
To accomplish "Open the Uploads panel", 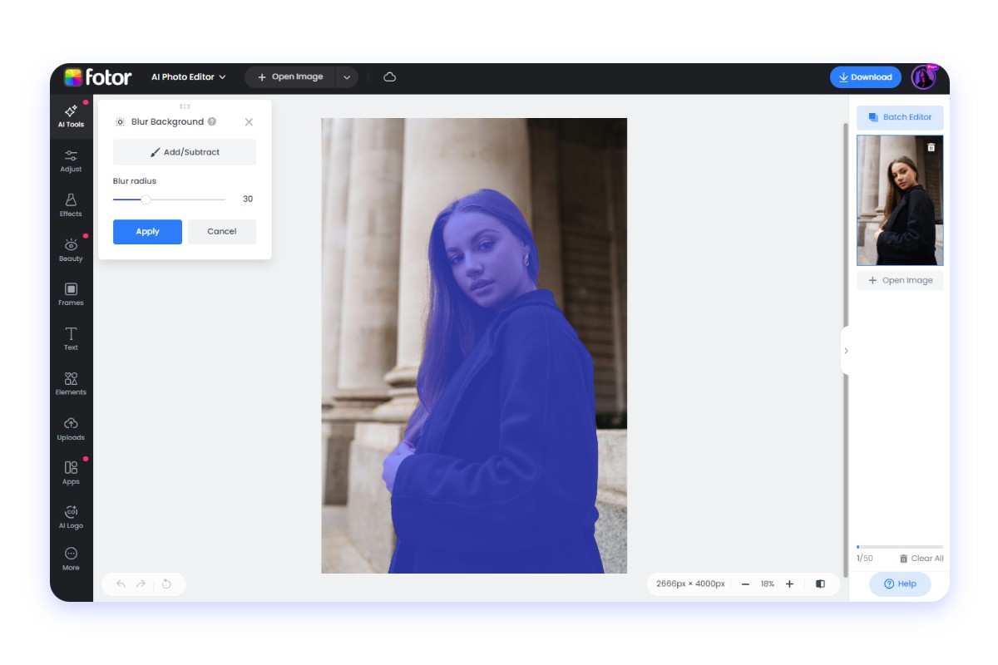I will 71,430.
